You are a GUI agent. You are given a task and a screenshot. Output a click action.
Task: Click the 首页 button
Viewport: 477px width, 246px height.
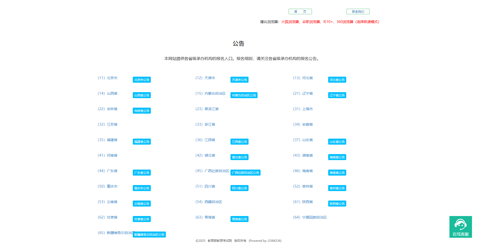click(300, 11)
